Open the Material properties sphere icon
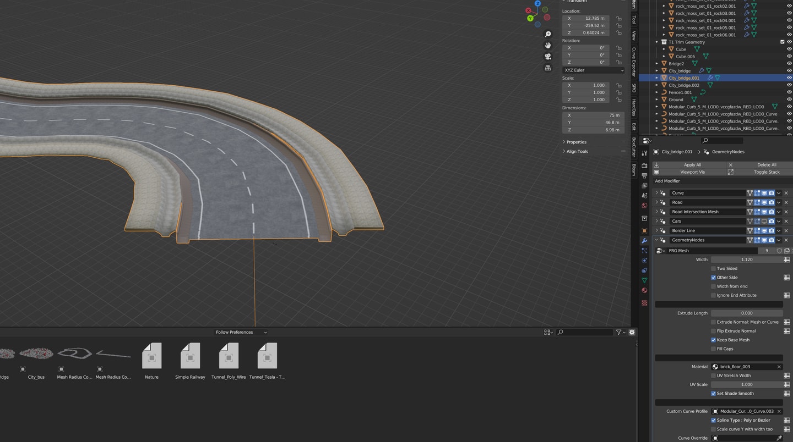The width and height of the screenshot is (793, 442). [x=644, y=290]
